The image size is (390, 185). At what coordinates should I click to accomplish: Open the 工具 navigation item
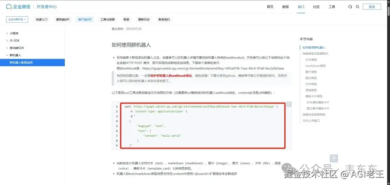(331, 7)
